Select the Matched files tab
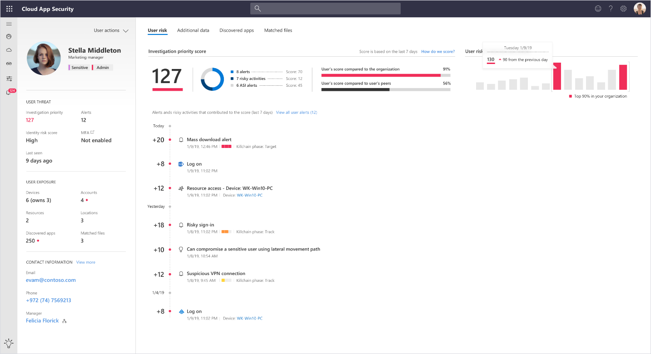 pos(278,30)
